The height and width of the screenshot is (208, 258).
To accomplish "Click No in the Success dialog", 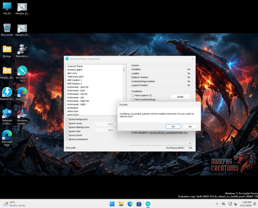I will (190, 126).
